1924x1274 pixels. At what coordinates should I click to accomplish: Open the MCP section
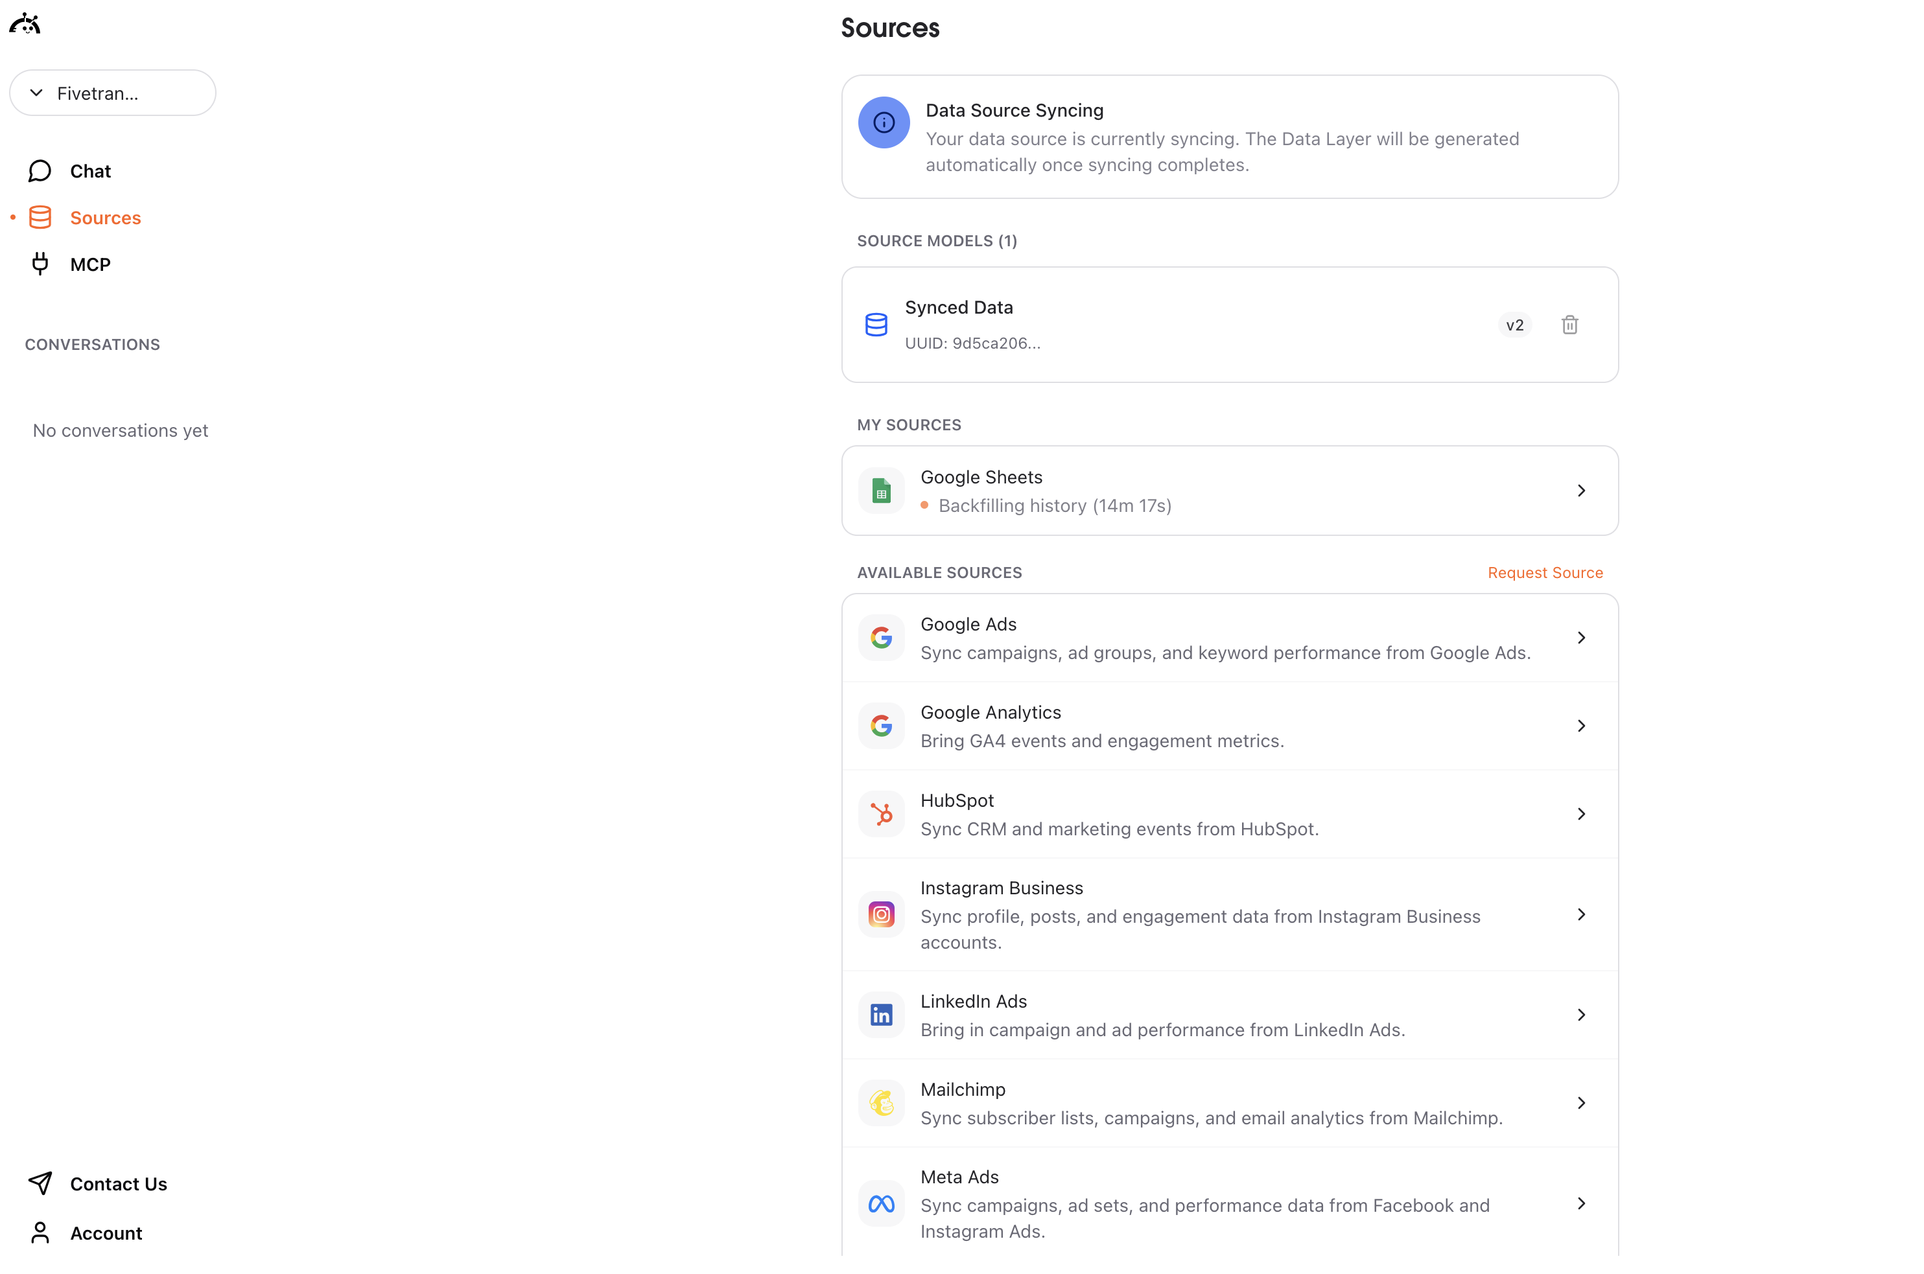(x=89, y=263)
